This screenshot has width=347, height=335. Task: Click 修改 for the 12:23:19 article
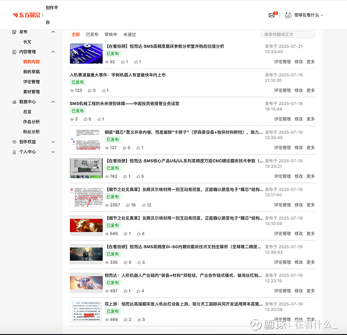[298, 291]
